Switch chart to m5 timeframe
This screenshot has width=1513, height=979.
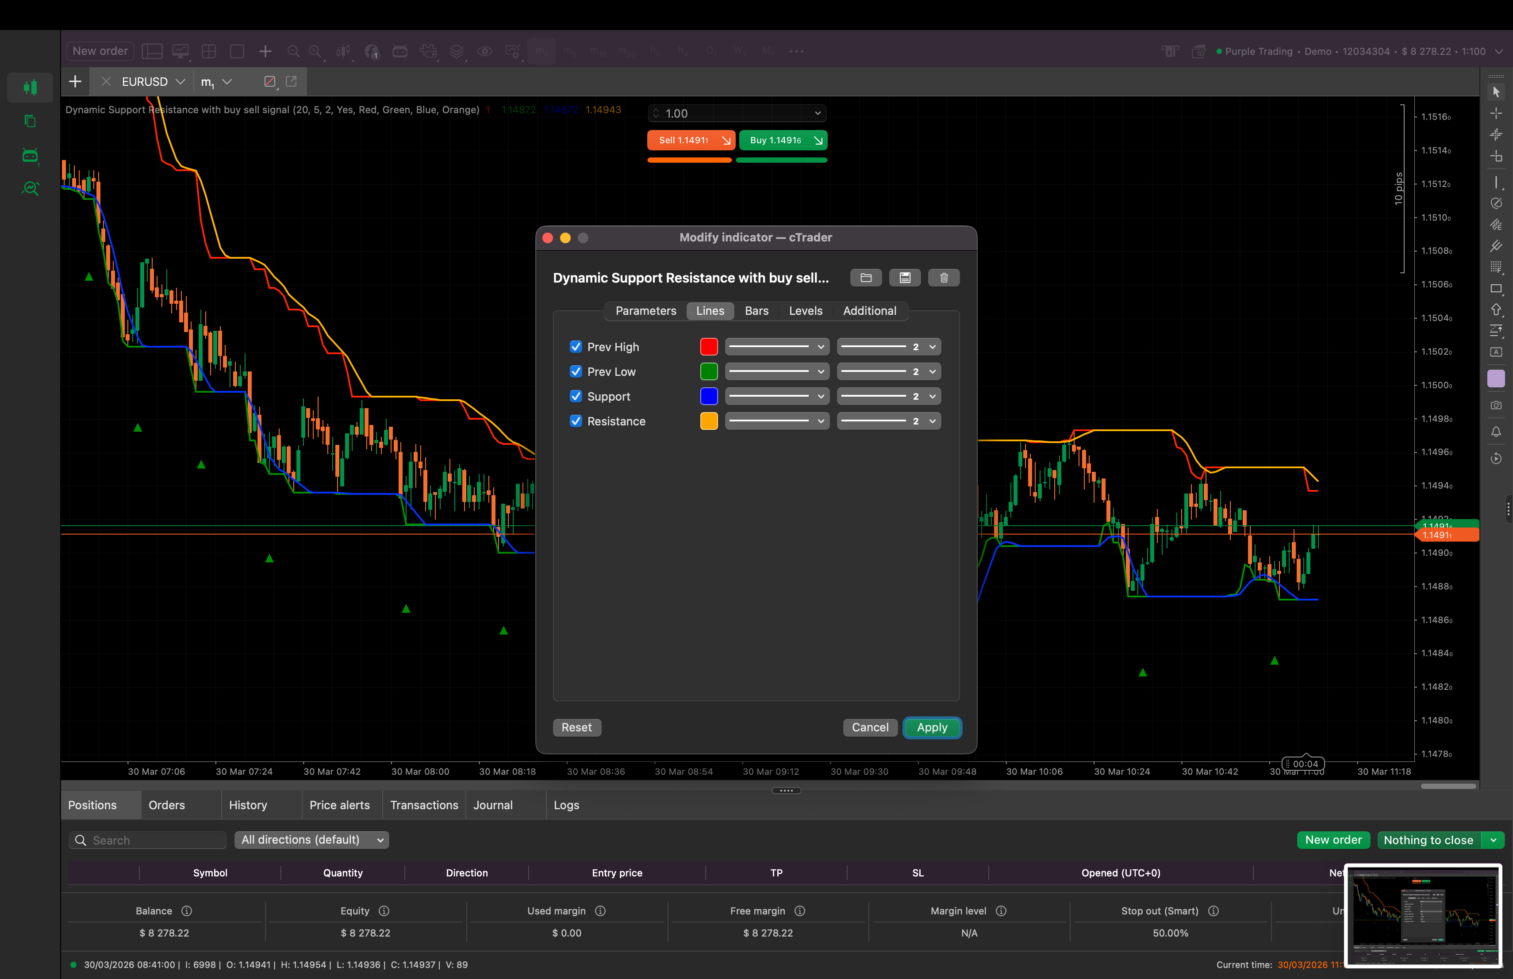(569, 51)
